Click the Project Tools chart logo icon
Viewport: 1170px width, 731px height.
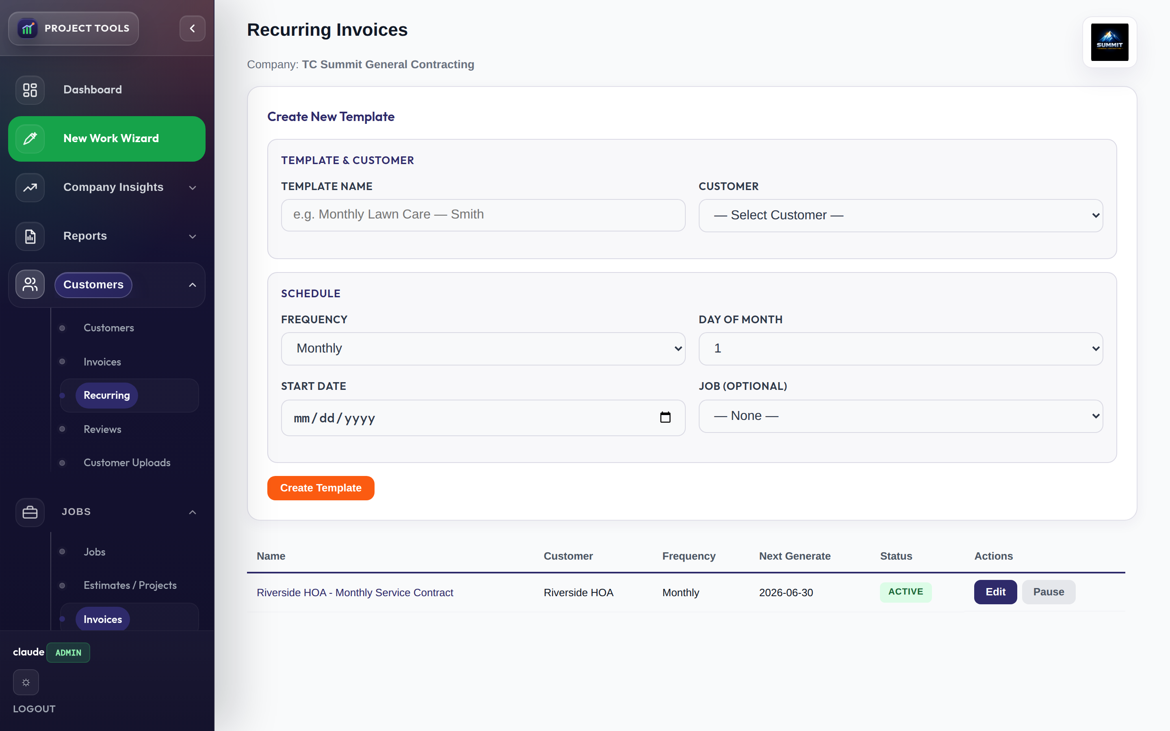(x=28, y=28)
